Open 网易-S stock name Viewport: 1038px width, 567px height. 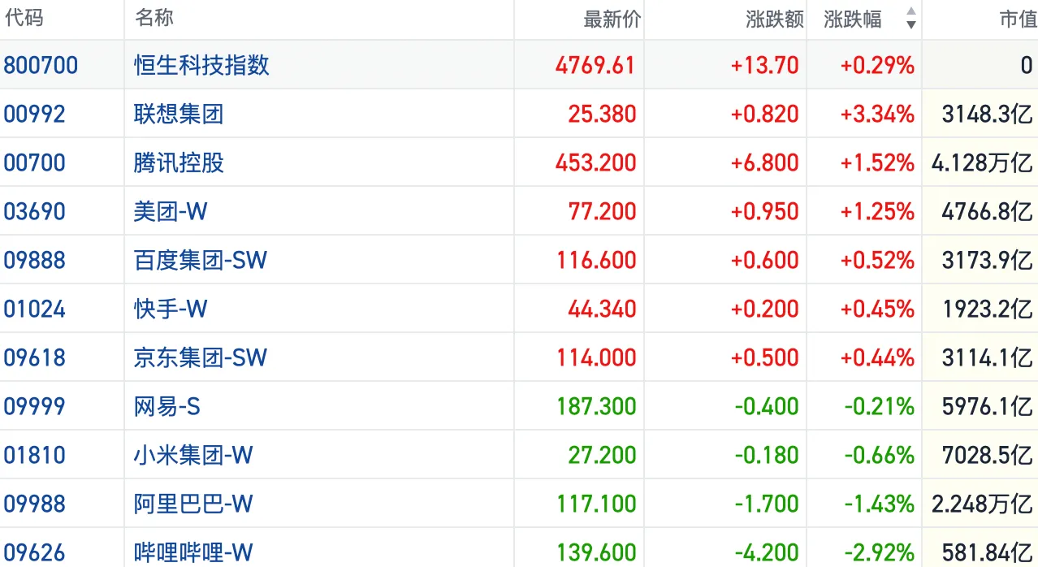tap(167, 406)
